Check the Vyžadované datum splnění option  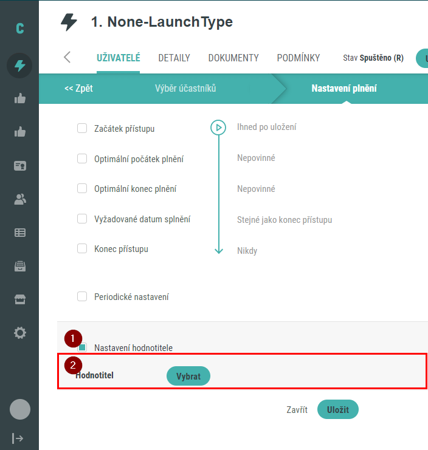(x=82, y=219)
